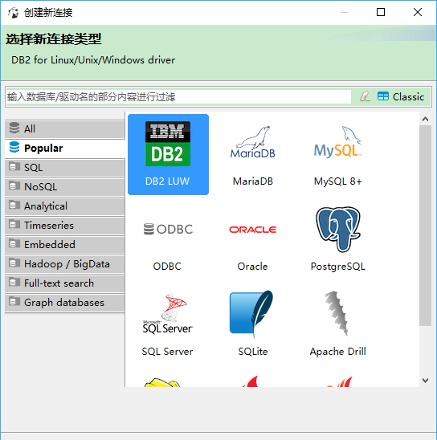Image resolution: width=437 pixels, height=440 pixels.
Task: Click the eraser icon to clear filter
Action: tap(365, 96)
